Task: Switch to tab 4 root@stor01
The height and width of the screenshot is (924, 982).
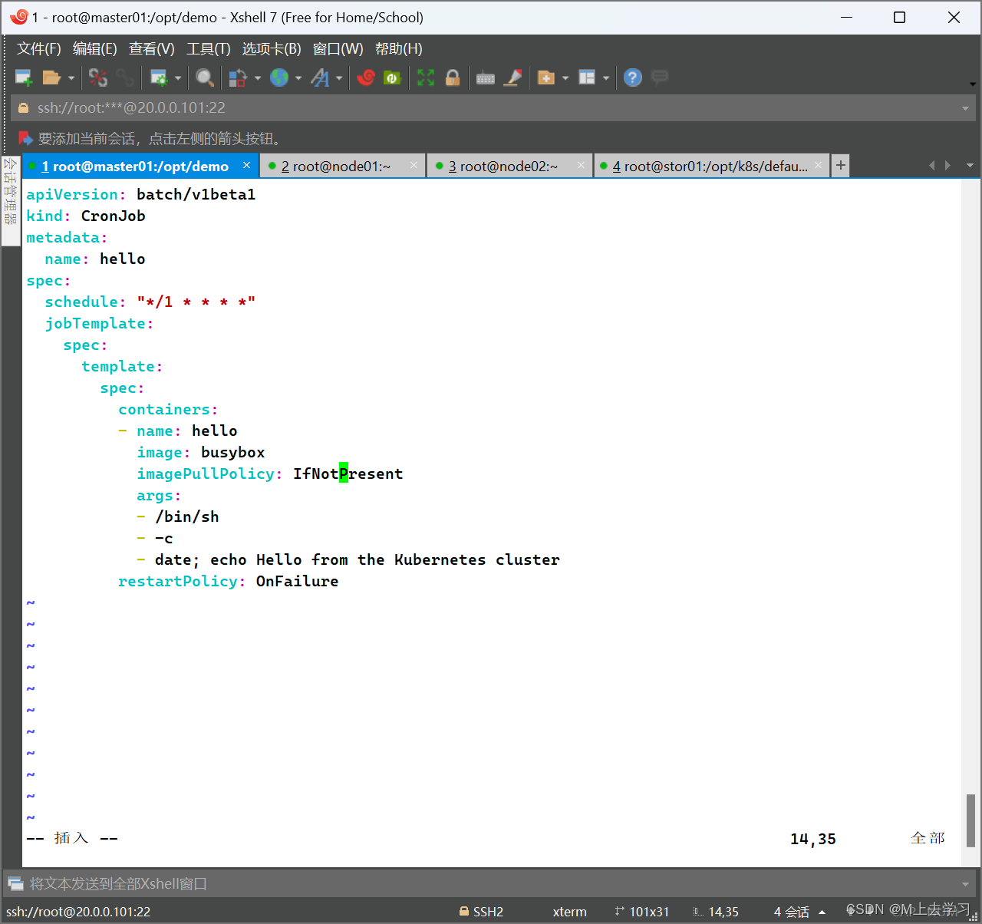Action: click(x=710, y=167)
